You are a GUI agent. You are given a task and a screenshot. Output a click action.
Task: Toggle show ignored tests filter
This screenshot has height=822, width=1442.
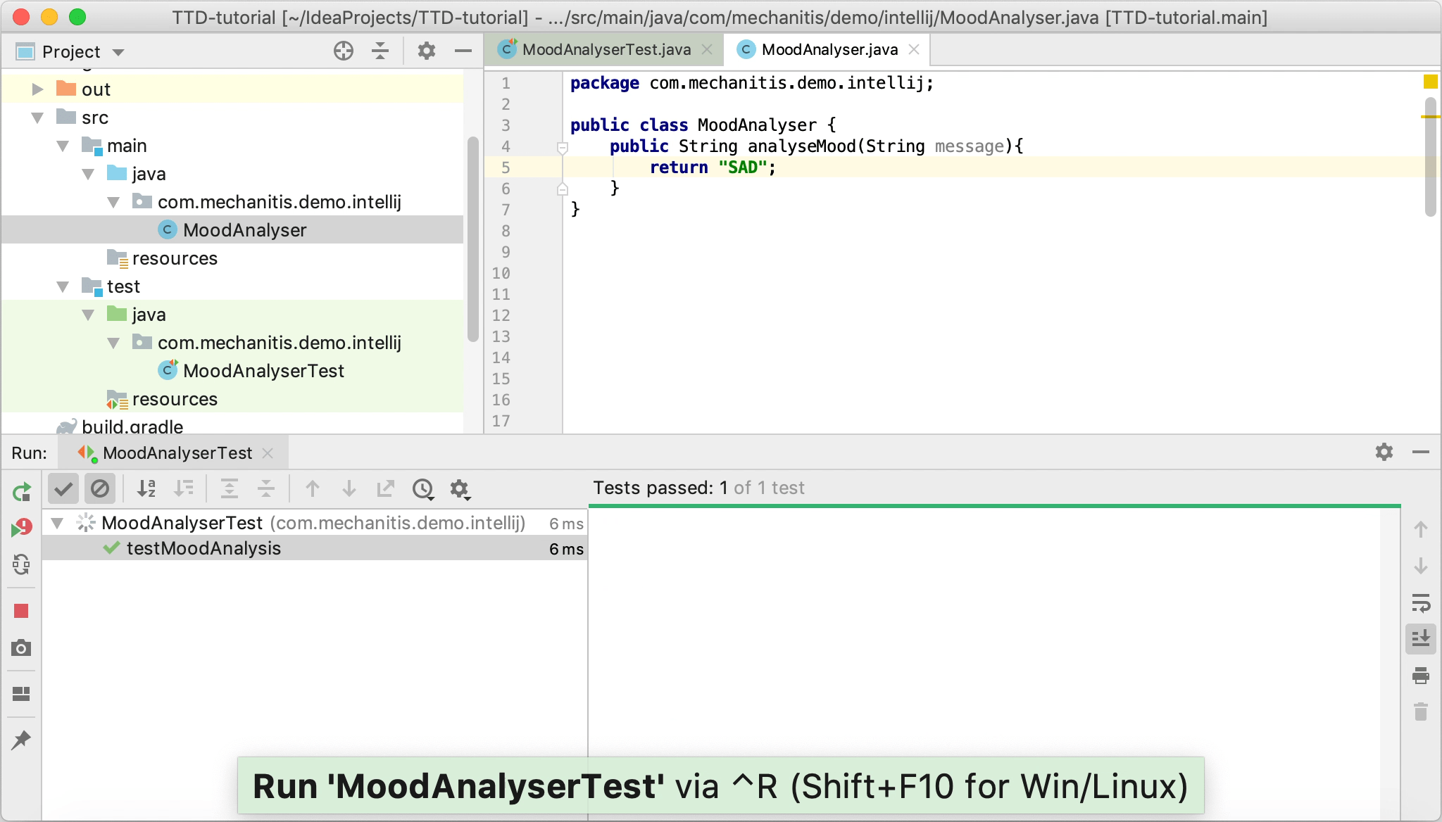pos(100,488)
